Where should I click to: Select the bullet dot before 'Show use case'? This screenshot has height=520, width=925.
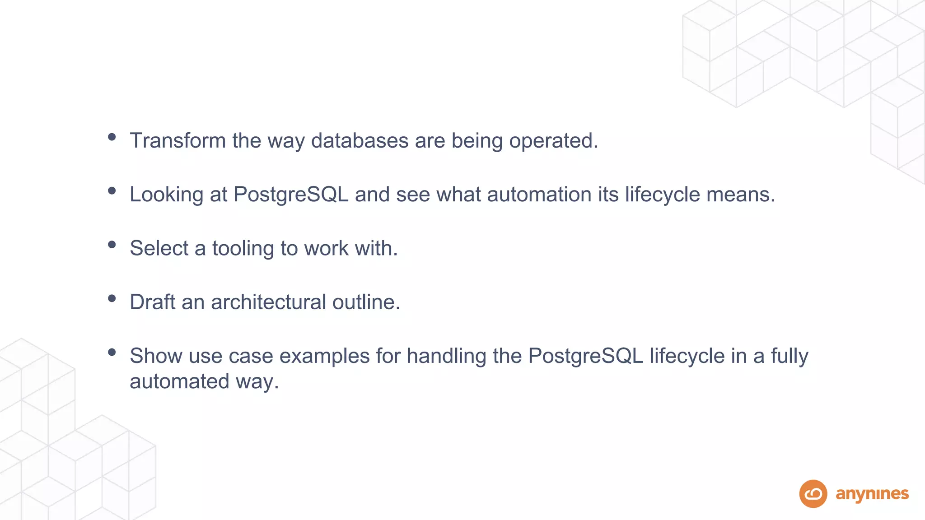112,352
